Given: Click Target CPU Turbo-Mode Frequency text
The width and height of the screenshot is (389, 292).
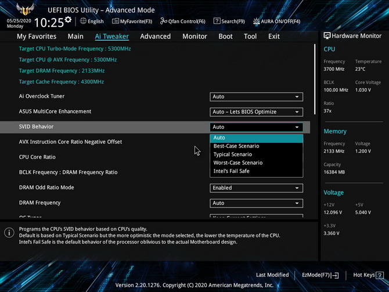Looking at the screenshot, I should [x=75, y=49].
